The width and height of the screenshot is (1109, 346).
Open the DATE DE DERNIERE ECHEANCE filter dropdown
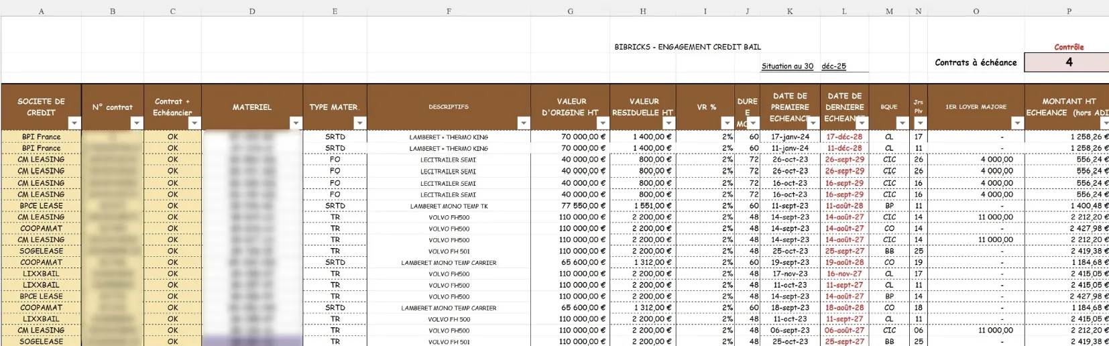(x=862, y=123)
